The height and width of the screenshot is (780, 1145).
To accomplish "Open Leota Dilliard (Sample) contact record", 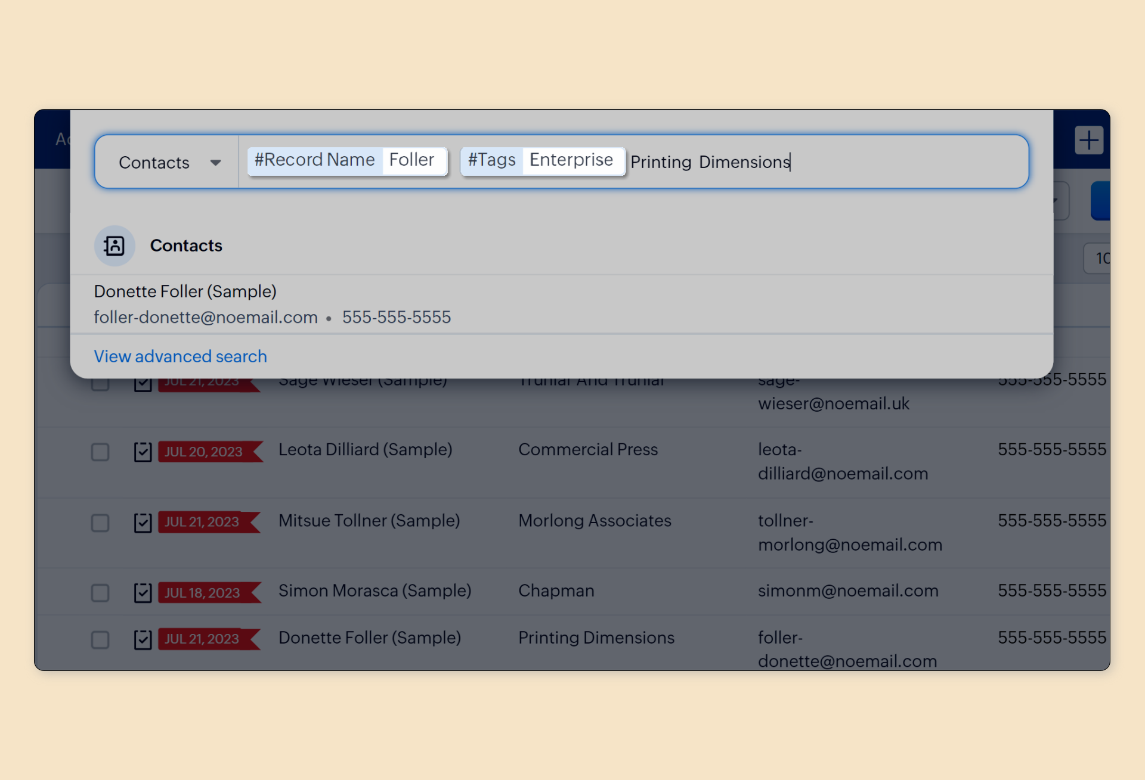I will 365,449.
